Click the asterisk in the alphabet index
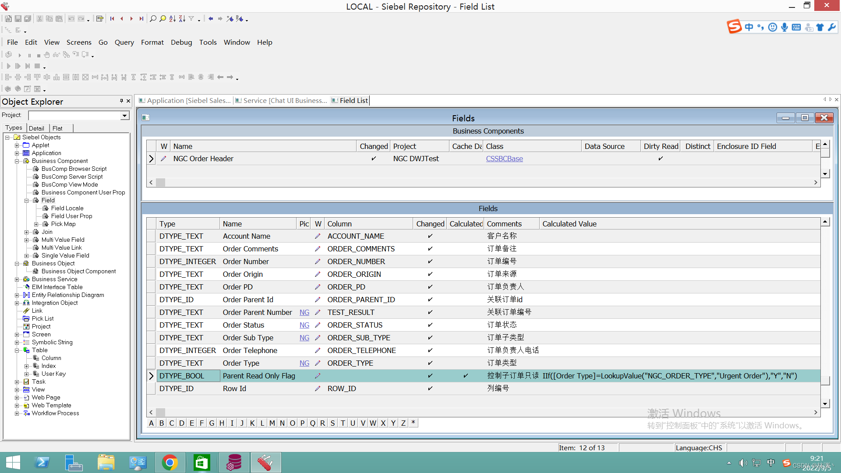The height and width of the screenshot is (473, 841). pos(413,423)
